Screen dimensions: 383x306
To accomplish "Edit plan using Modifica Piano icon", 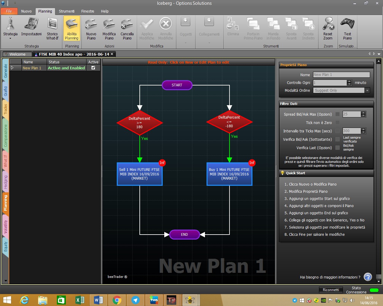I will point(109,24).
